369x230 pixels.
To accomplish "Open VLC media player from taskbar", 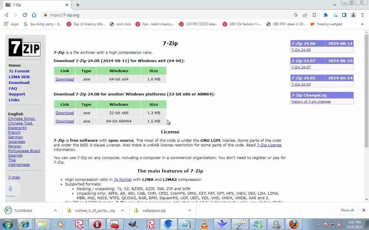I will (x=204, y=224).
